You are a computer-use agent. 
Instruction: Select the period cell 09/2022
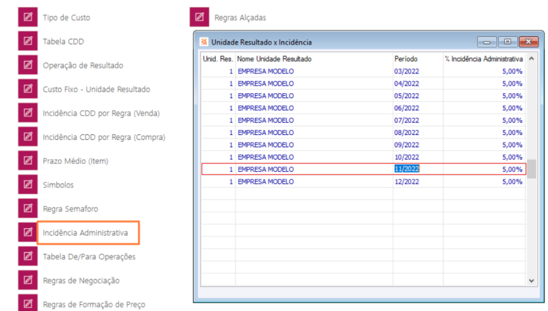coord(406,145)
